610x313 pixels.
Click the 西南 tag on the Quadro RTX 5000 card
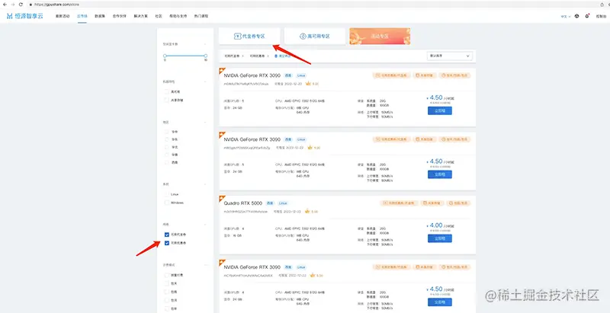click(x=270, y=203)
